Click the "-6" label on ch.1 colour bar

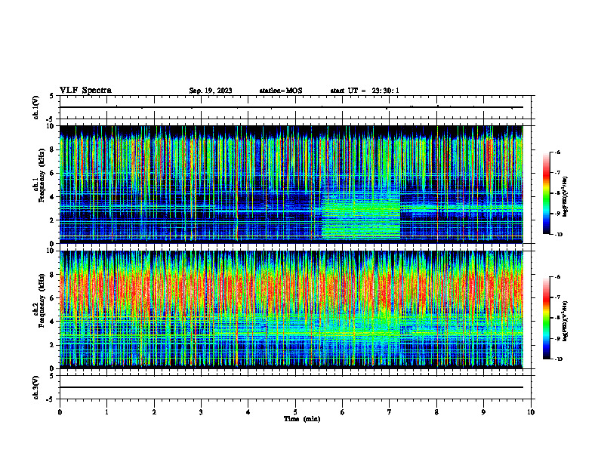557,152
